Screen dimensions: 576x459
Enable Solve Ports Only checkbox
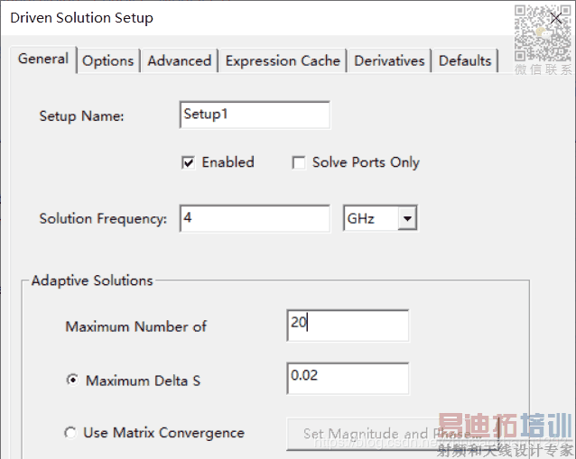[x=299, y=163]
